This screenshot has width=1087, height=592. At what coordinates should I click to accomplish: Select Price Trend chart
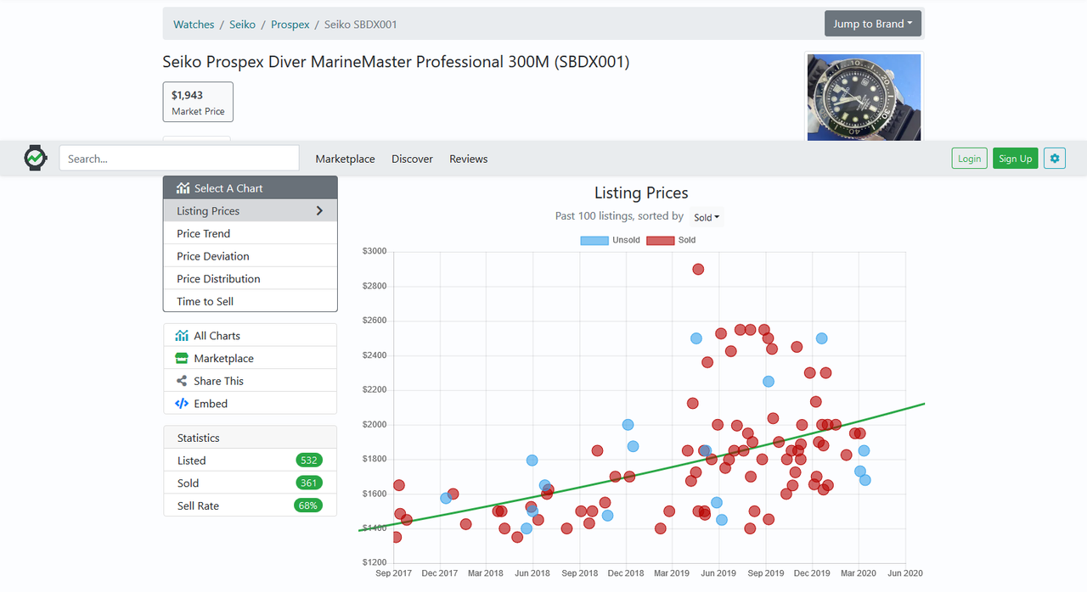[250, 233]
